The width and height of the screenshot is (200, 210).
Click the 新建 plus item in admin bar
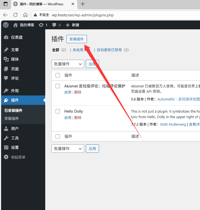(73, 25)
